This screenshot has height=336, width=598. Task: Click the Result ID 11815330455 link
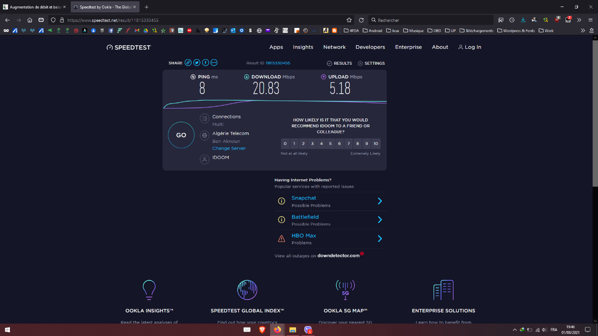pos(278,63)
